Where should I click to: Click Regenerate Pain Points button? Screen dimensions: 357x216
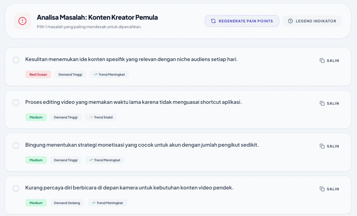tap(242, 21)
